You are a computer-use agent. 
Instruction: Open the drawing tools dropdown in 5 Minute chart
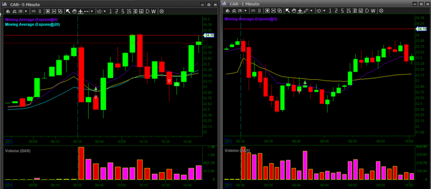tap(93, 11)
